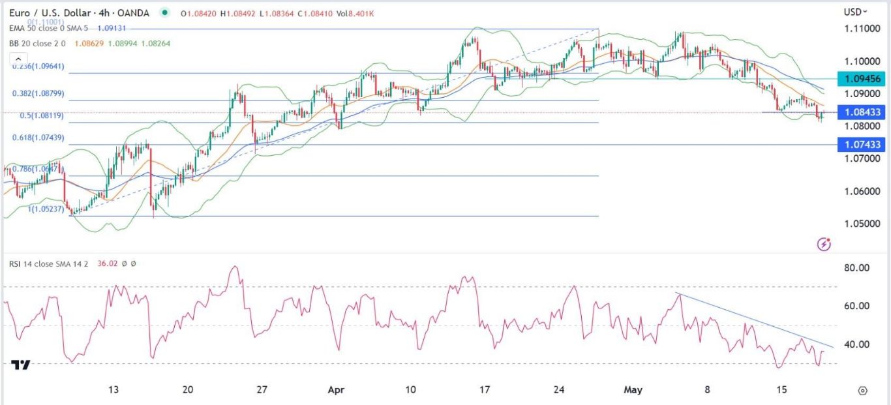Click the 1.09456 teal price label

click(862, 79)
